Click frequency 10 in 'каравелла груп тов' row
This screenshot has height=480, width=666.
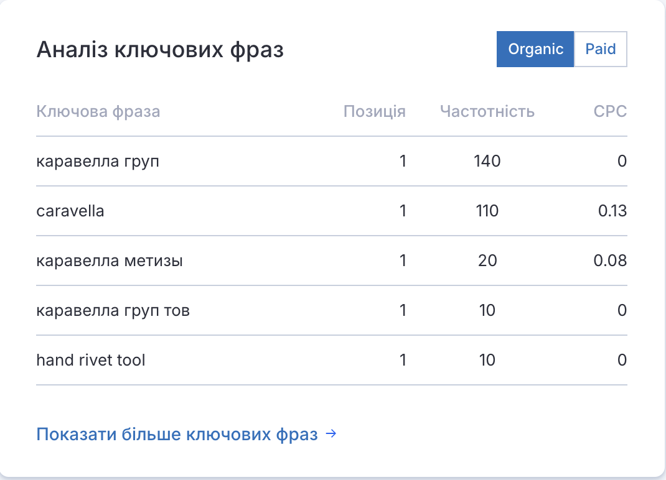pos(487,311)
